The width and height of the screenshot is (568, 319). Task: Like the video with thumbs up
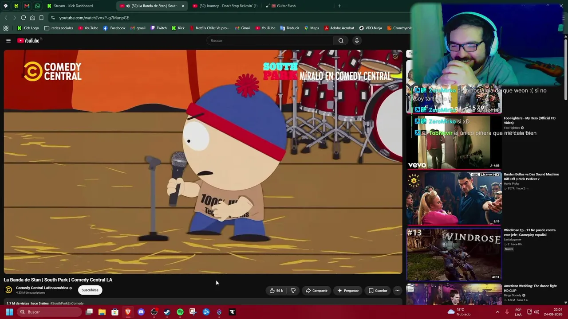pos(276,291)
